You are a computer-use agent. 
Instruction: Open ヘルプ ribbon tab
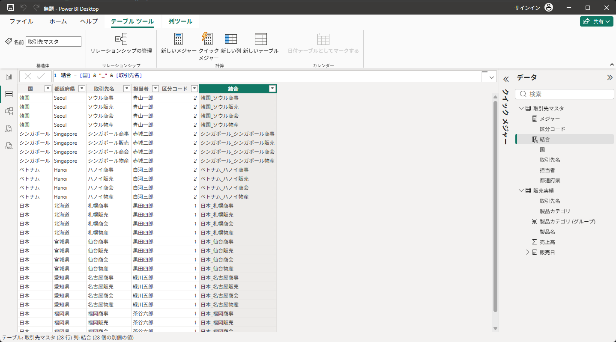89,21
